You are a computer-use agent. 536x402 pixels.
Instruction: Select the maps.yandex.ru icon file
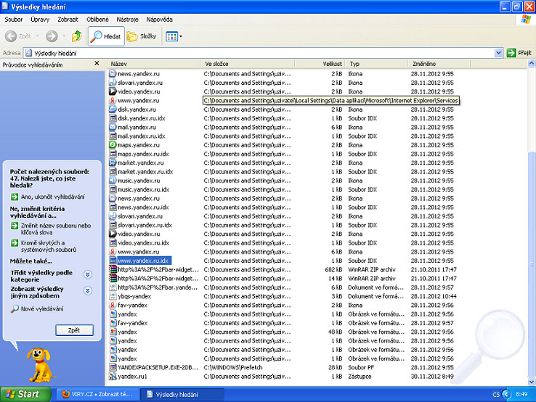[x=138, y=144]
